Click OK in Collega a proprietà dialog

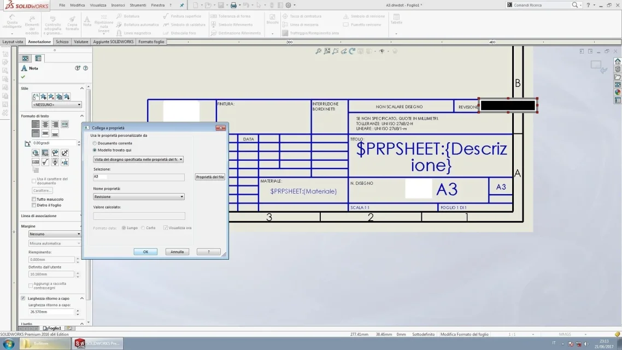[145, 252]
